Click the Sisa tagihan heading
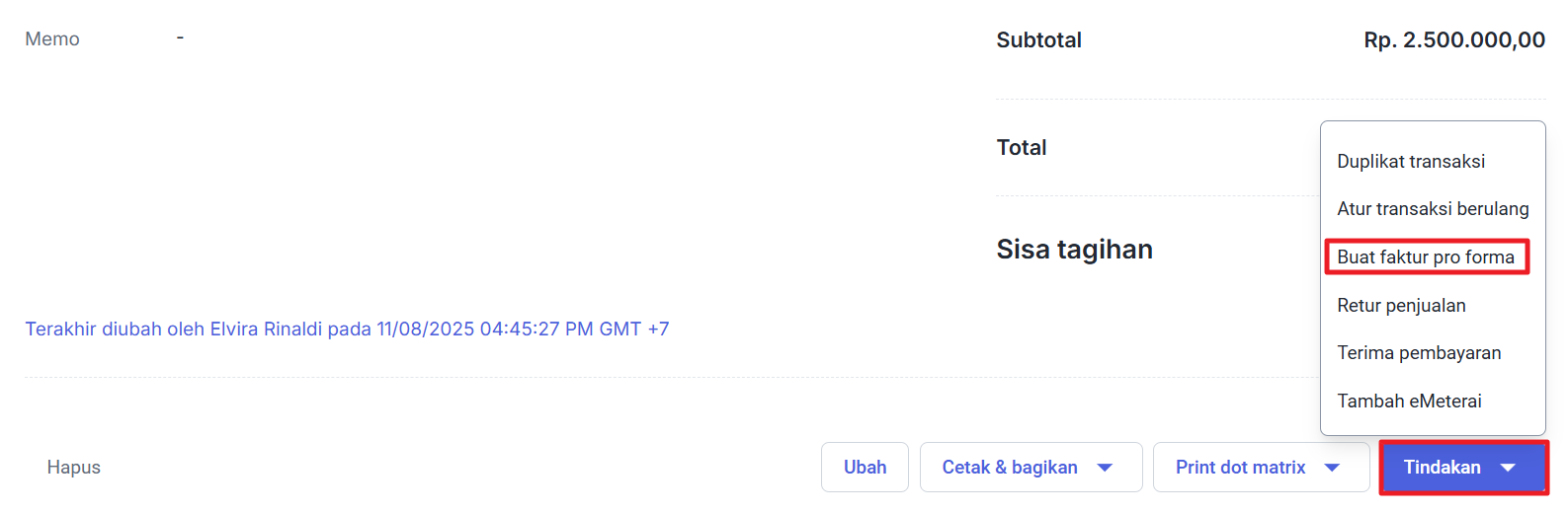Screen dimensions: 1568x513 pos(1074,250)
